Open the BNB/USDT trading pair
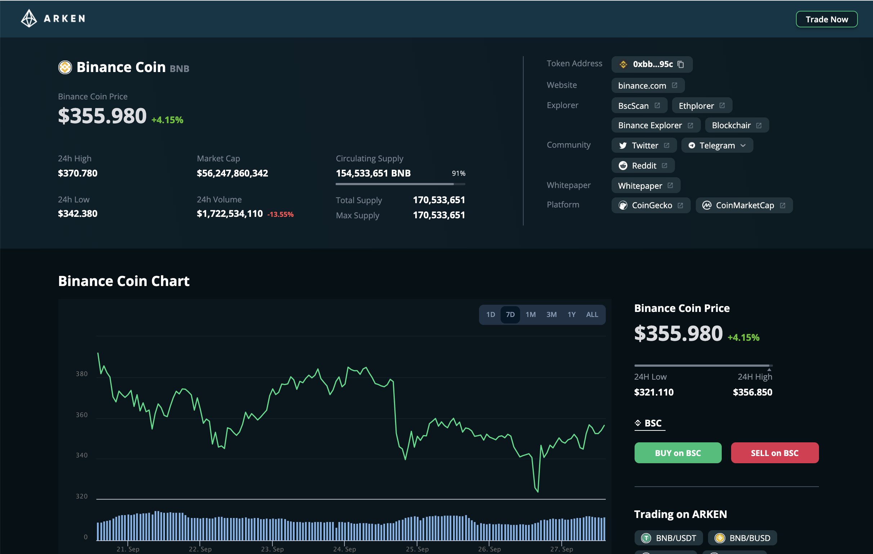873x554 pixels. coord(668,538)
